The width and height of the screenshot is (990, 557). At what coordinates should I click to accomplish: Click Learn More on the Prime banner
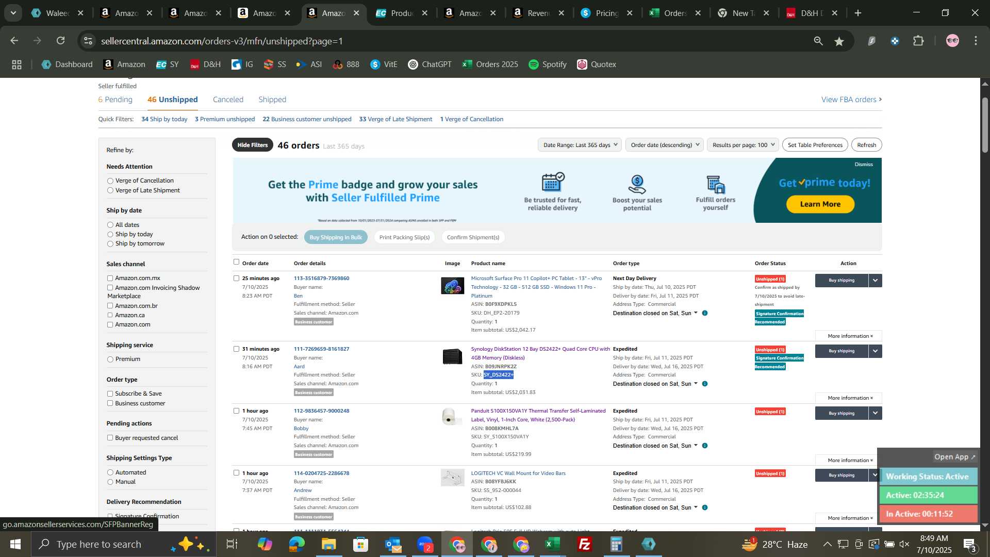(x=820, y=204)
